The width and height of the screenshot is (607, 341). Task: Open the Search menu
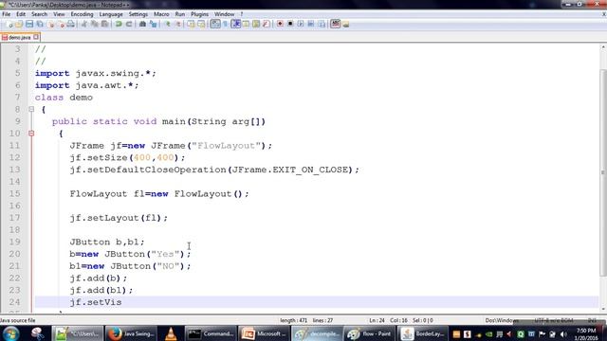pos(39,14)
